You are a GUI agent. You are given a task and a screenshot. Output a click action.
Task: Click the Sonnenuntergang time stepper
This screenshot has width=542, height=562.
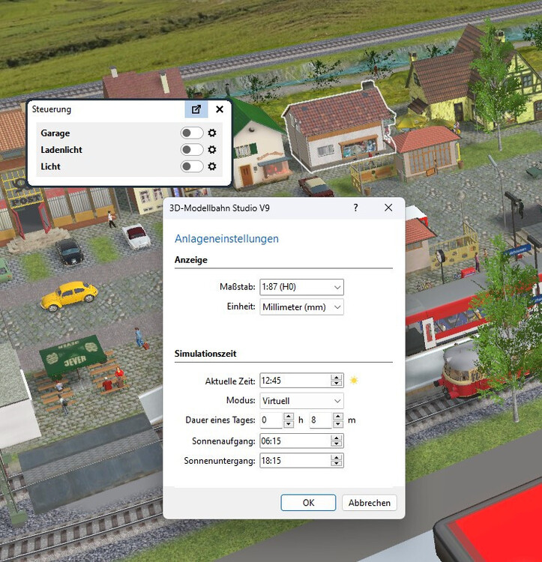[x=337, y=461]
